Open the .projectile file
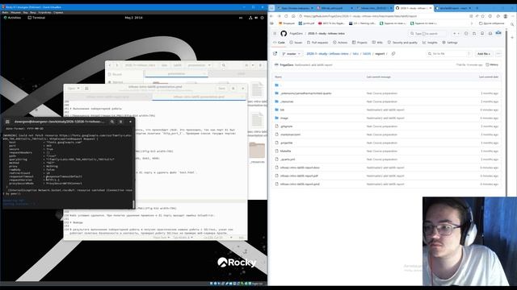This screenshot has width=517, height=290. 286,143
